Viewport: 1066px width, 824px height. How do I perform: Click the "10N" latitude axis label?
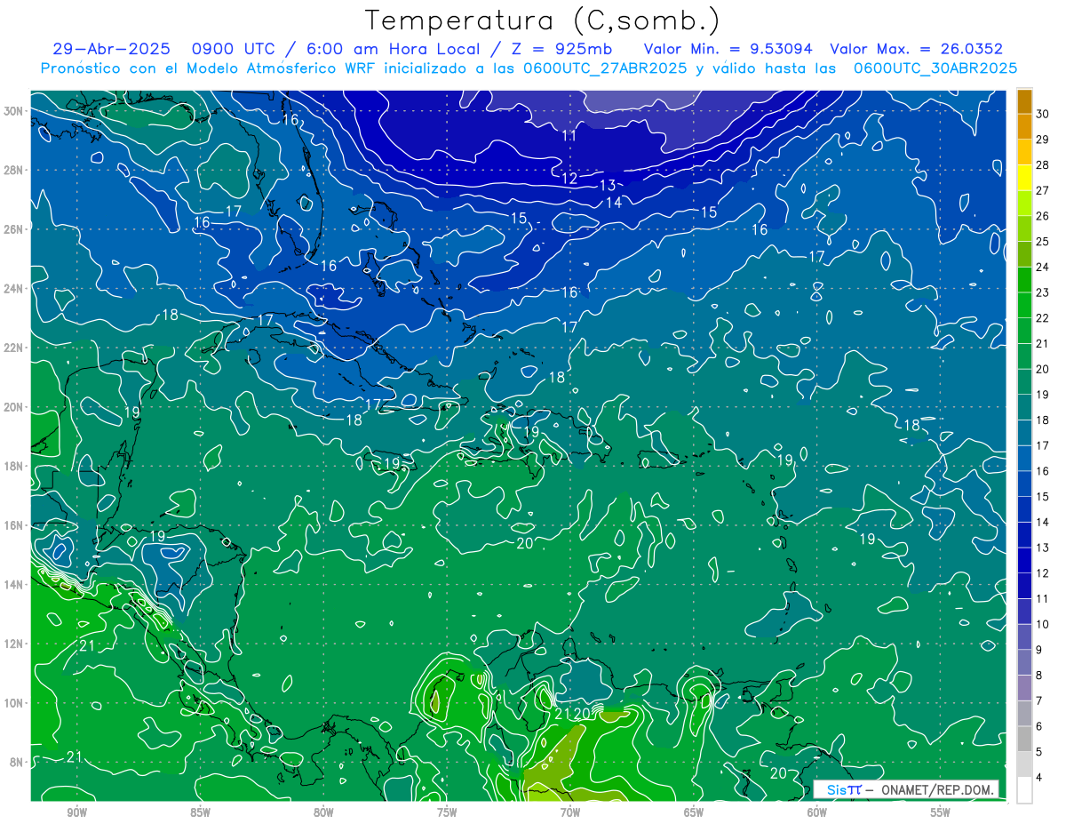click(x=14, y=702)
